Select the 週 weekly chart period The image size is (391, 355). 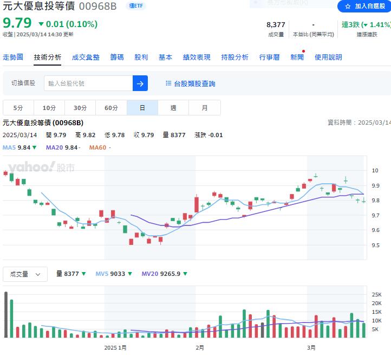173,108
